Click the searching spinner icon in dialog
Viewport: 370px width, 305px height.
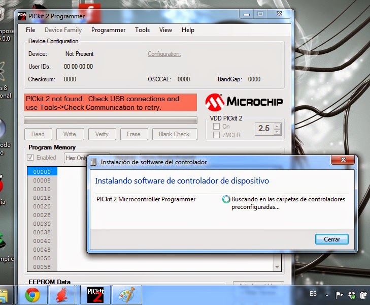click(x=226, y=199)
